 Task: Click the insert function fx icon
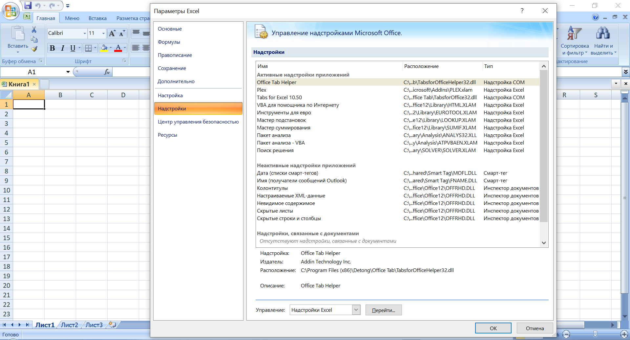107,72
